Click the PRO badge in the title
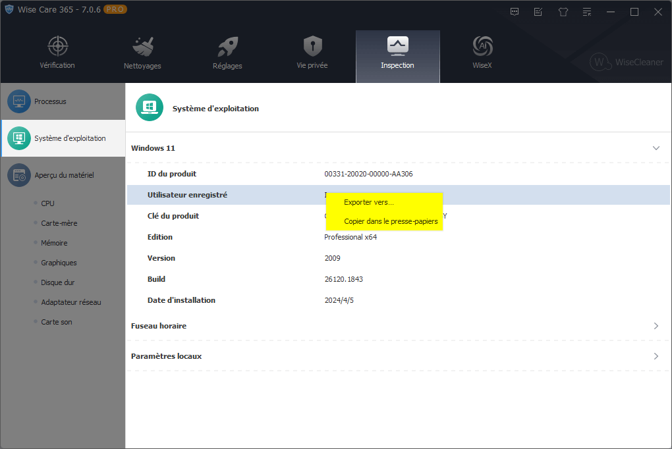This screenshot has width=672, height=449. coord(115,9)
